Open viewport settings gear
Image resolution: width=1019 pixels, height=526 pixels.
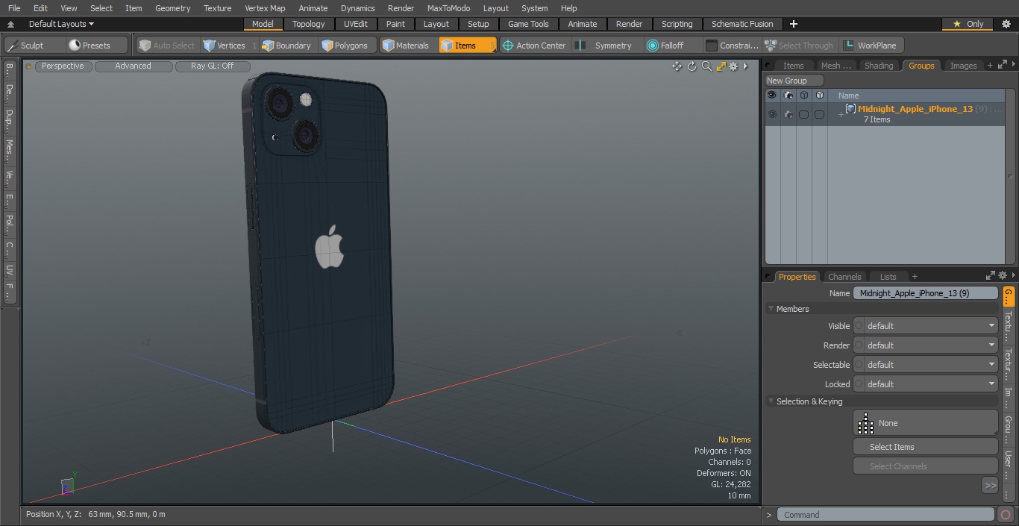click(733, 66)
